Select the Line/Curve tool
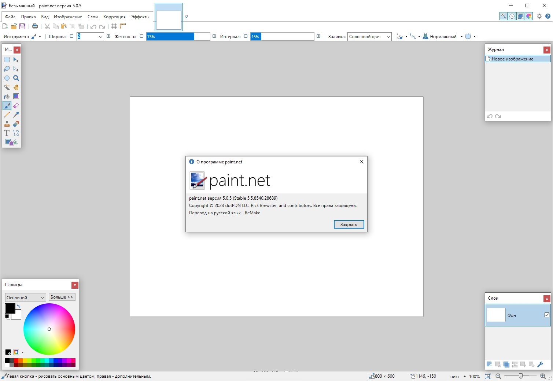 pos(16,133)
